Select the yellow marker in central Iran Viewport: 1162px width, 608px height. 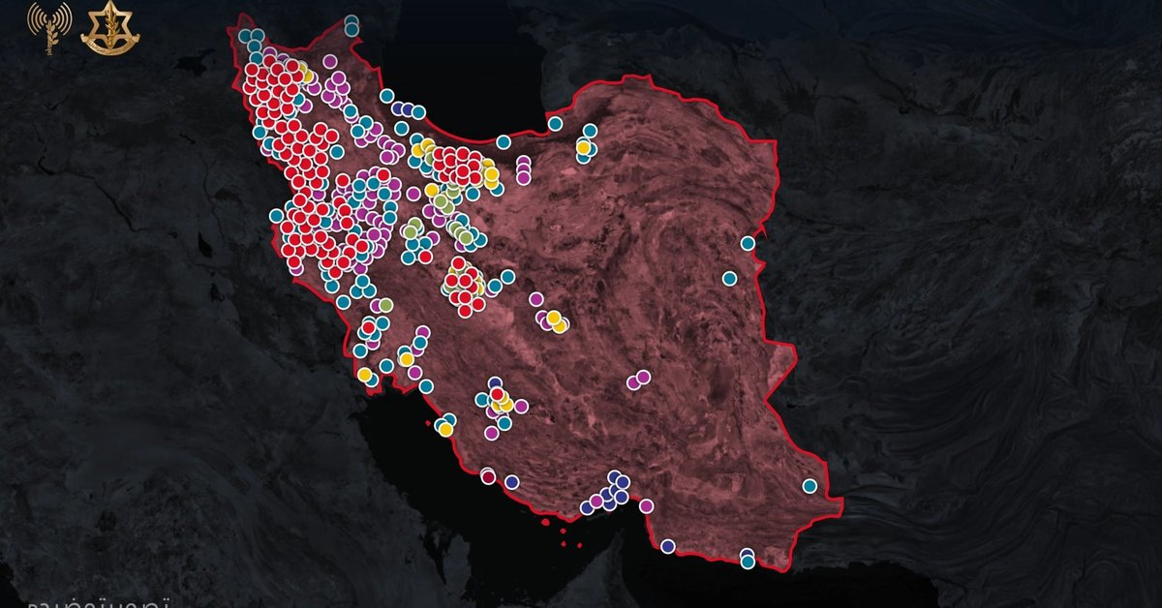tap(553, 319)
